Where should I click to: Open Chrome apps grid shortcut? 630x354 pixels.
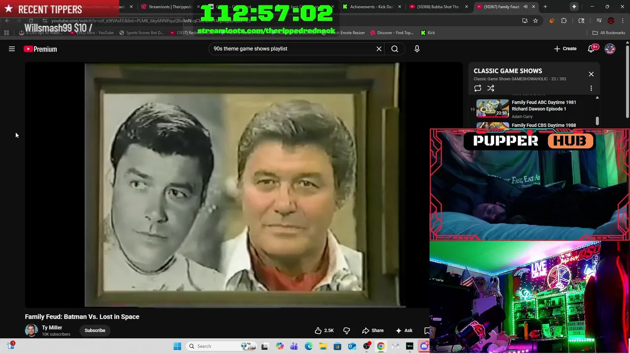coord(6,32)
